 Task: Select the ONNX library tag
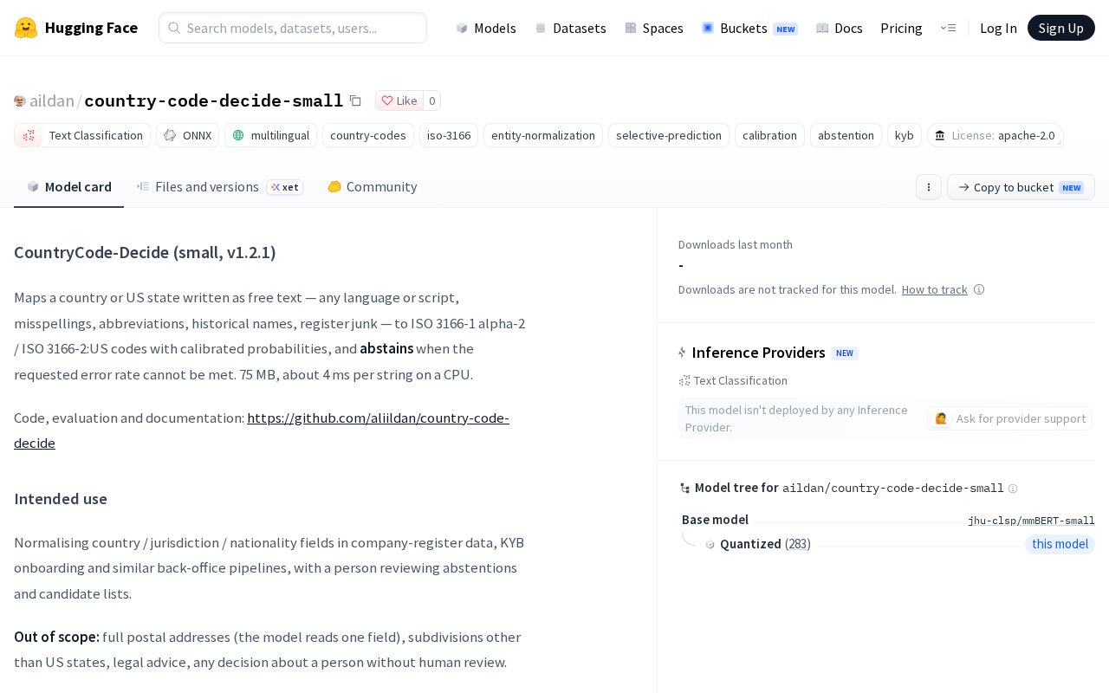click(x=188, y=135)
